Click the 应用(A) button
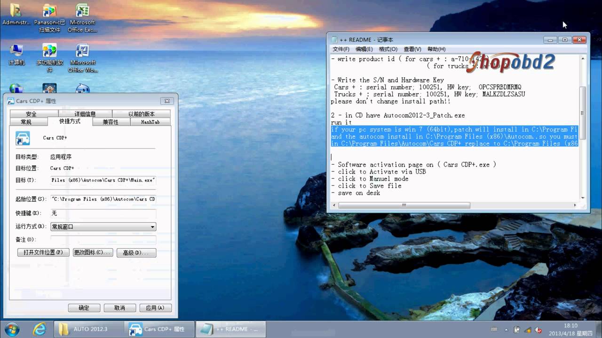 [155, 308]
